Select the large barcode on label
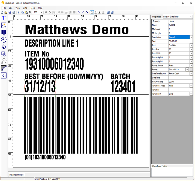This screenshot has width=195, height=181. click(81, 125)
